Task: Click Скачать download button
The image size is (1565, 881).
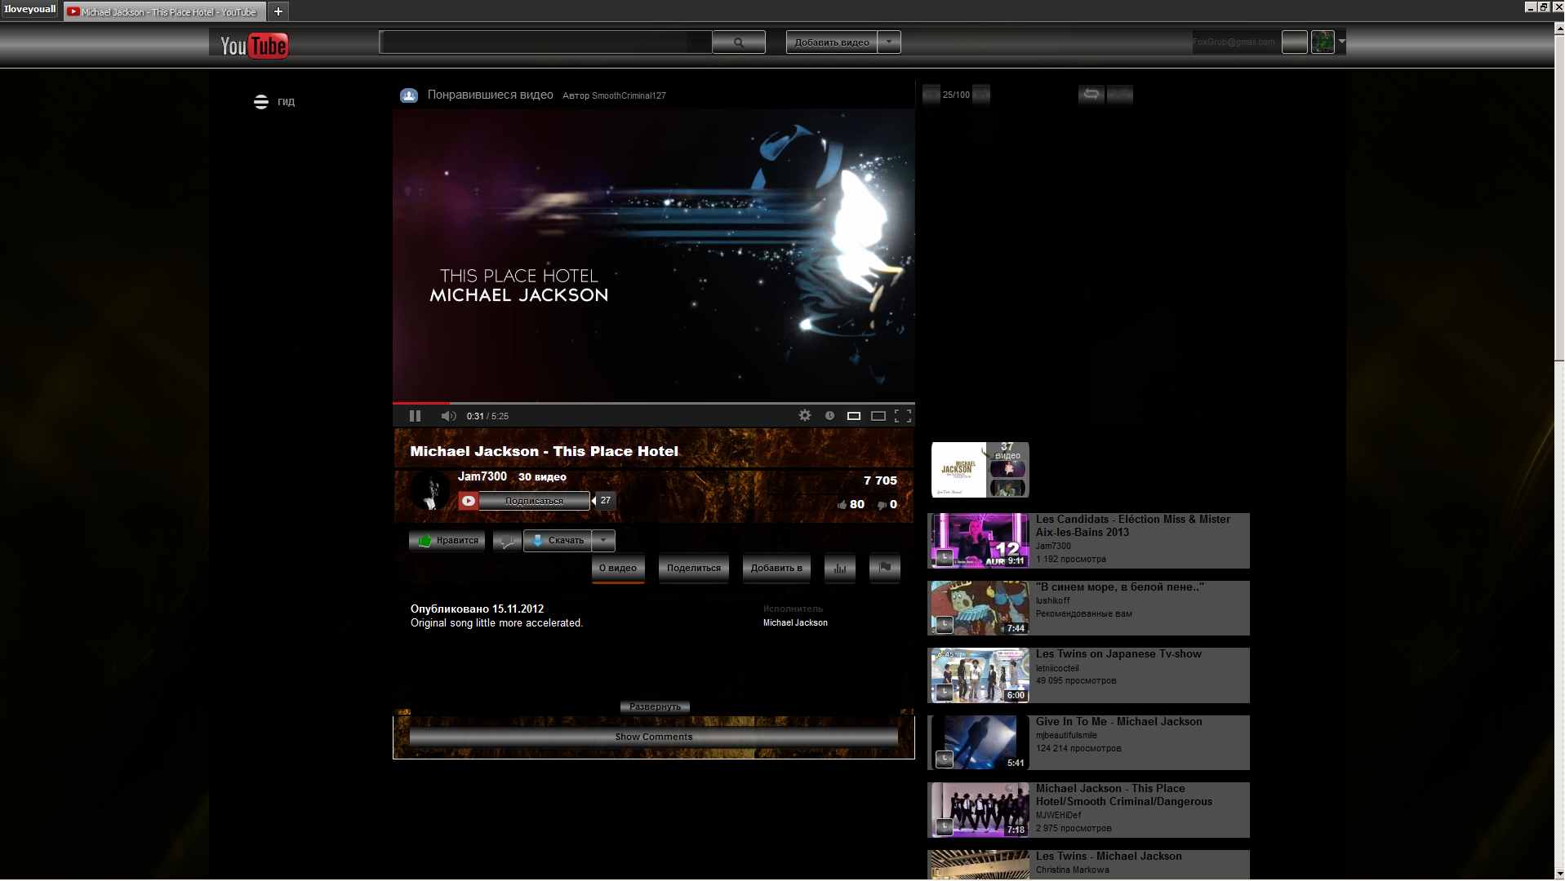Action: coord(558,540)
